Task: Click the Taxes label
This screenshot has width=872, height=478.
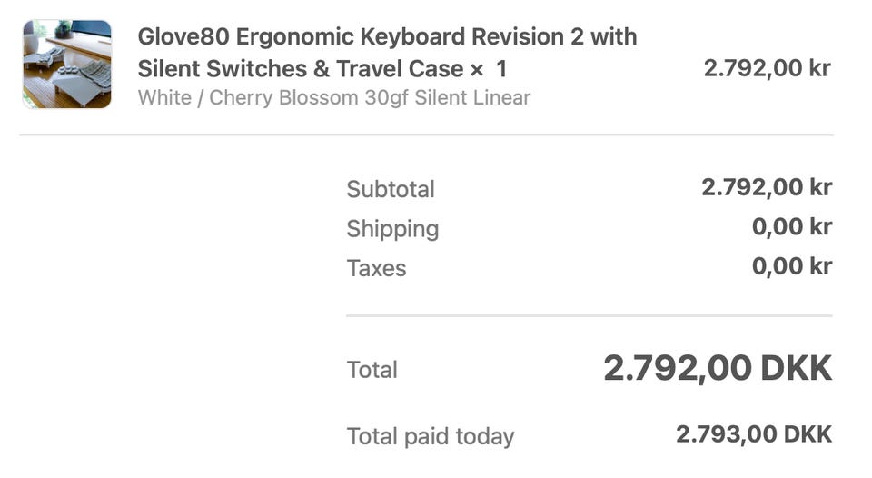Action: [x=376, y=268]
